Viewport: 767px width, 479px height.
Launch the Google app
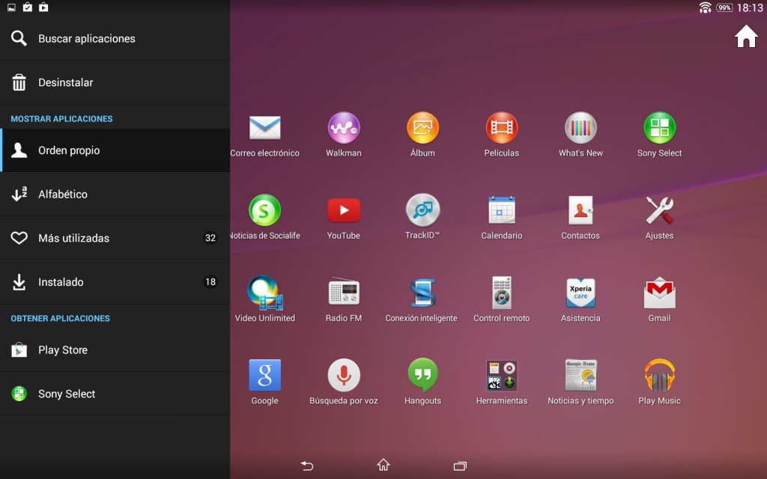point(264,376)
